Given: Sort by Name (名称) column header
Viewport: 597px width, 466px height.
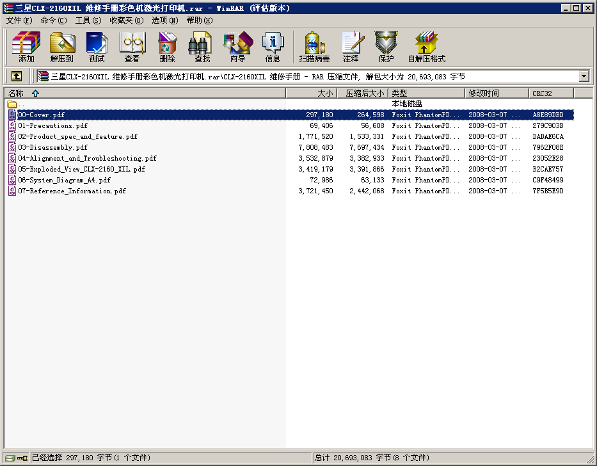Looking at the screenshot, I should point(145,93).
